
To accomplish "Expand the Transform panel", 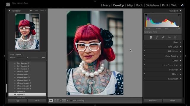I will tap(180, 70).
